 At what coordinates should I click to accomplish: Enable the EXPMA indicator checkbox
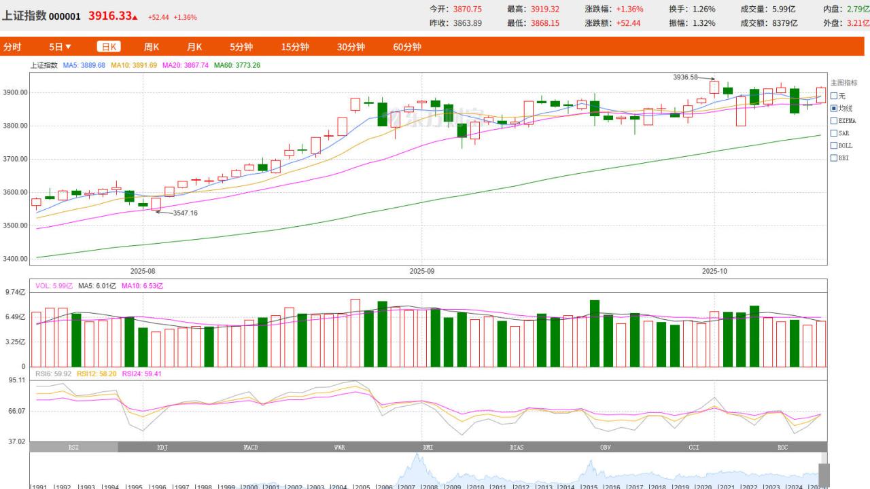[834, 121]
